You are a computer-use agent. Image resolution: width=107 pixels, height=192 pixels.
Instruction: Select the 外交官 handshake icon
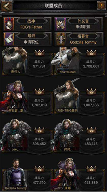click(60, 24)
